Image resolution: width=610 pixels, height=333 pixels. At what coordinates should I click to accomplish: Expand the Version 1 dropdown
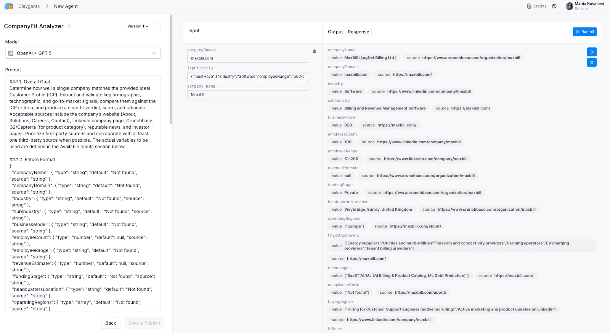tap(138, 26)
